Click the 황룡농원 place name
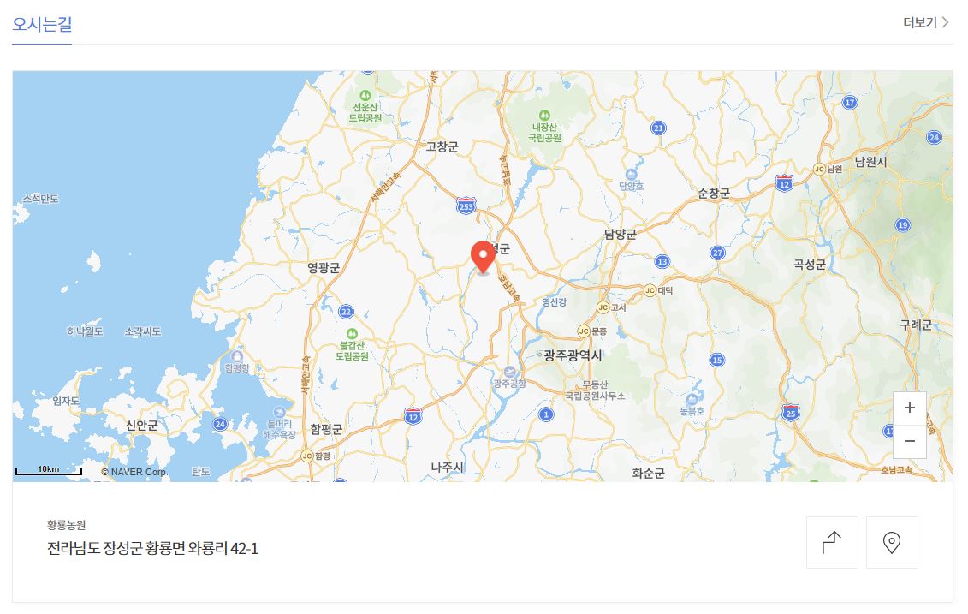The width and height of the screenshot is (968, 614). 66,525
